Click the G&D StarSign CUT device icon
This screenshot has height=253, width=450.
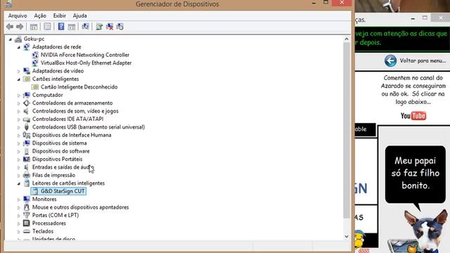(35, 191)
